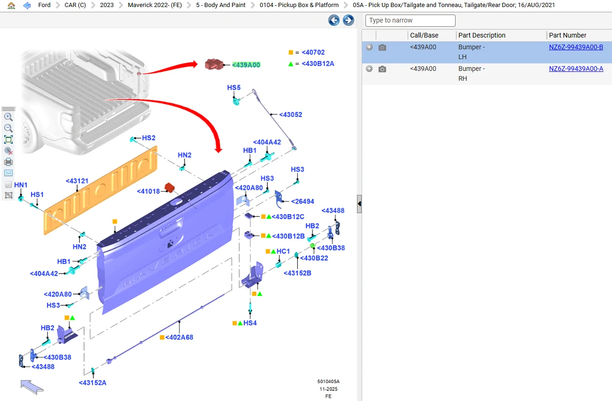
Task: Select model year 2023 in breadcrumb
Action: tap(107, 5)
